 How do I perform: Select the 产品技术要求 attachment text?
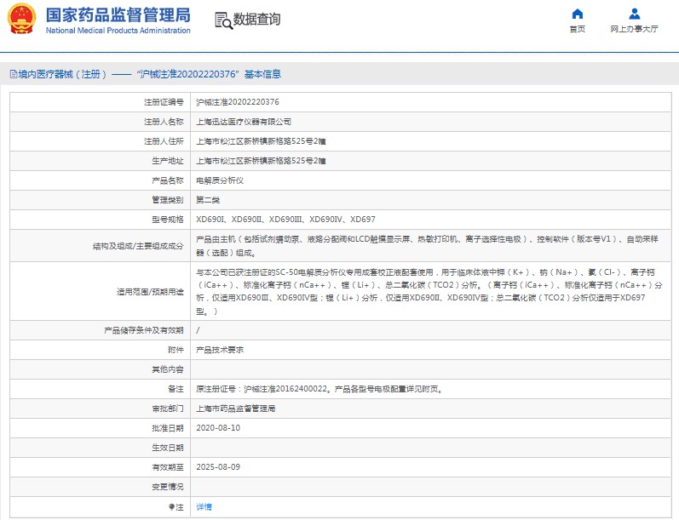(x=220, y=350)
